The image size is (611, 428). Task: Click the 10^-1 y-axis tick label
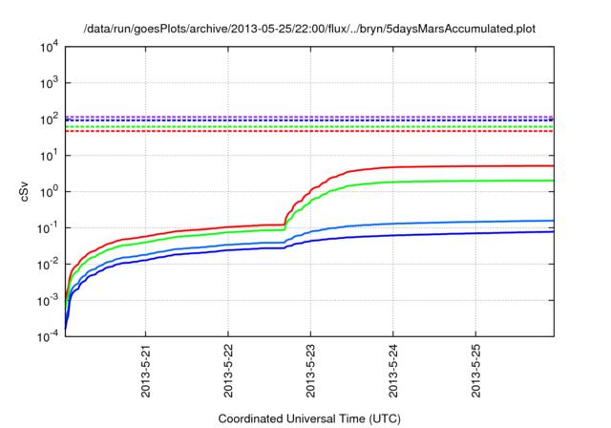48,228
